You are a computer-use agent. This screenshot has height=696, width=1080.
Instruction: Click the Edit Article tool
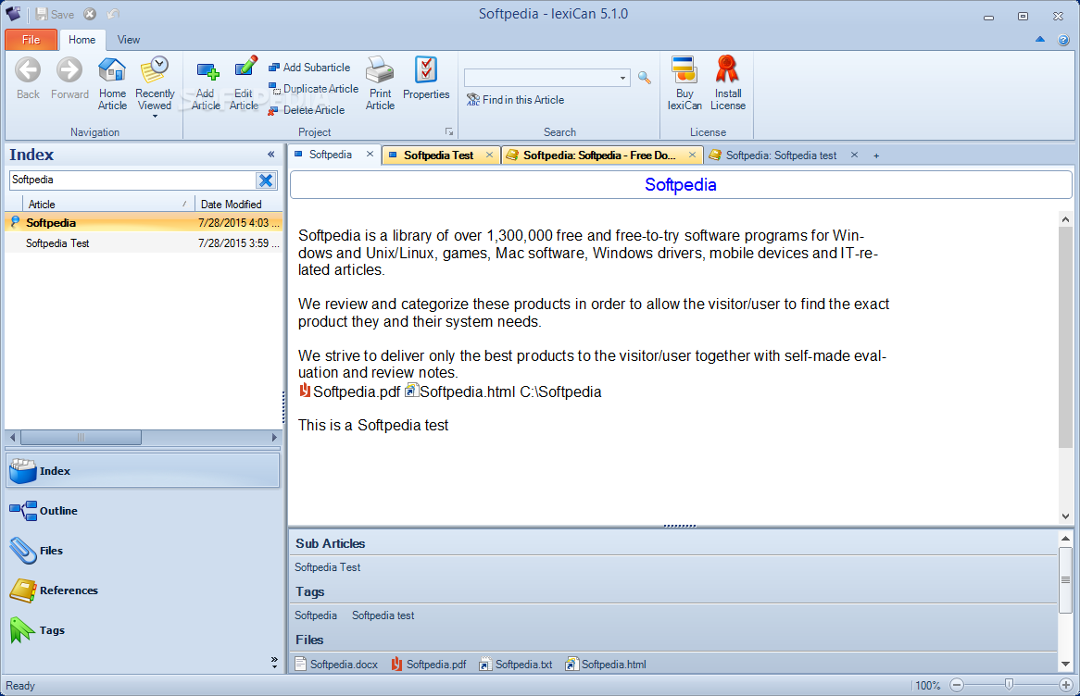244,84
